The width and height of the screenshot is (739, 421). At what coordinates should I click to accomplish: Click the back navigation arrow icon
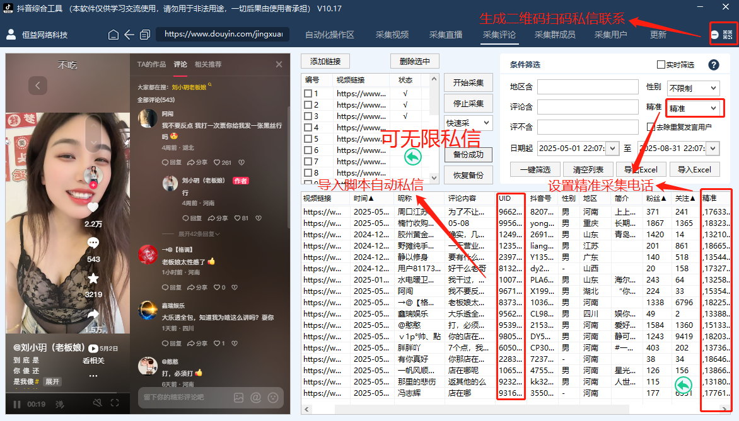[129, 35]
